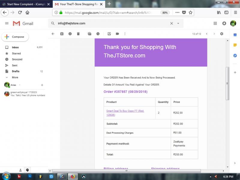Click the email horizontal scrollbar thumb
Viewport: 240px width, 180px height.
tap(126, 171)
